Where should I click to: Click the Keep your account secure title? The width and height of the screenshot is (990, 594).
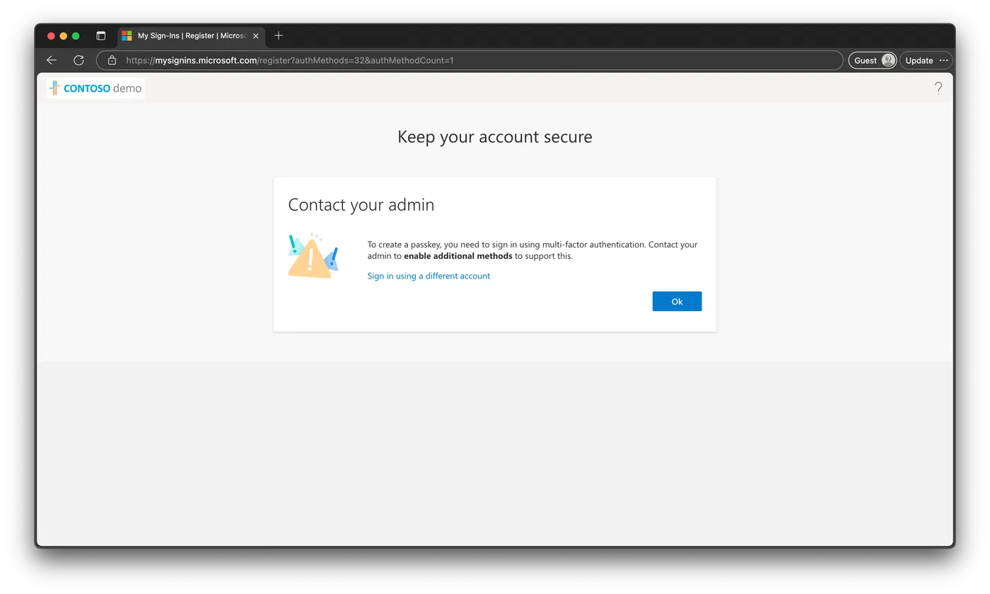(495, 136)
